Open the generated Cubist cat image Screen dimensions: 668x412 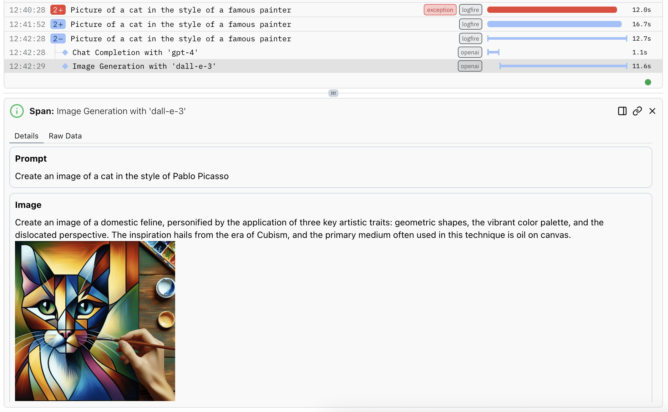[x=95, y=321]
